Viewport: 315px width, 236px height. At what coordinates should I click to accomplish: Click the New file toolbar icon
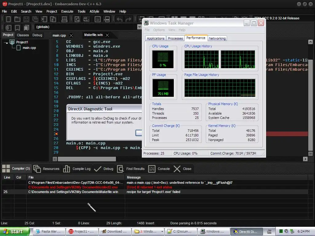[8, 19]
